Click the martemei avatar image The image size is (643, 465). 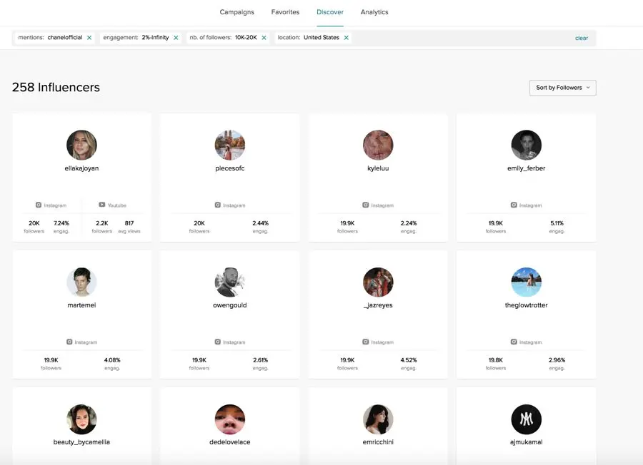click(81, 282)
